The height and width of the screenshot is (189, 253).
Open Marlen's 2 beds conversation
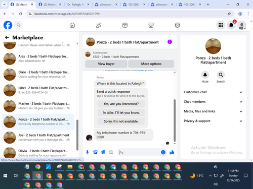pyautogui.click(x=38, y=106)
